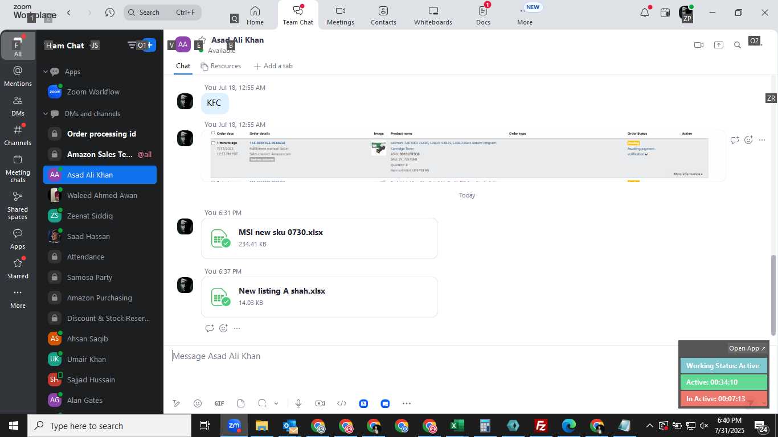Open the Amazon Purchasing channel
778x437 pixels.
click(x=100, y=298)
